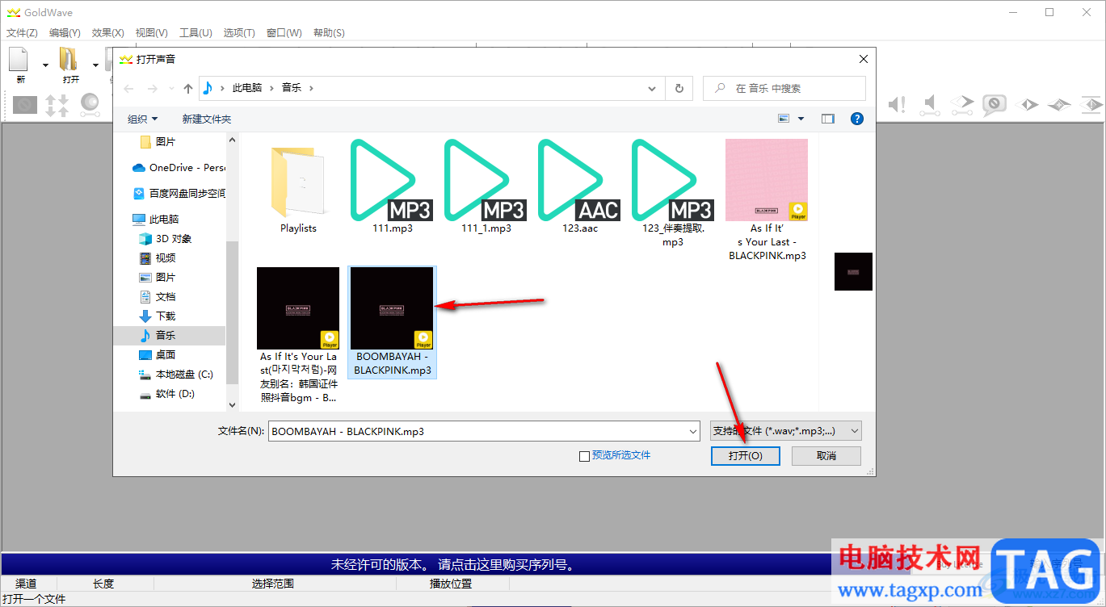Viewport: 1106px width, 607px height.
Task: Open the 视图(V) menu
Action: coord(152,33)
